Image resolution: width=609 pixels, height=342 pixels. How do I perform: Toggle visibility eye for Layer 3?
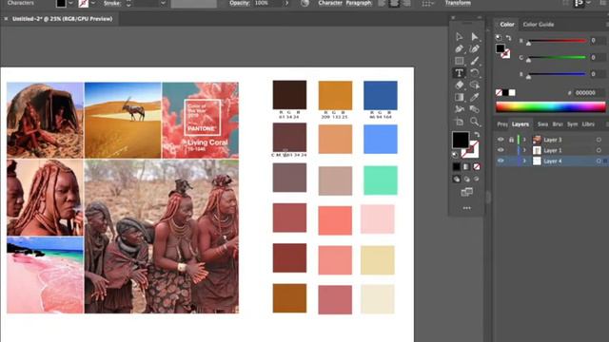(501, 140)
